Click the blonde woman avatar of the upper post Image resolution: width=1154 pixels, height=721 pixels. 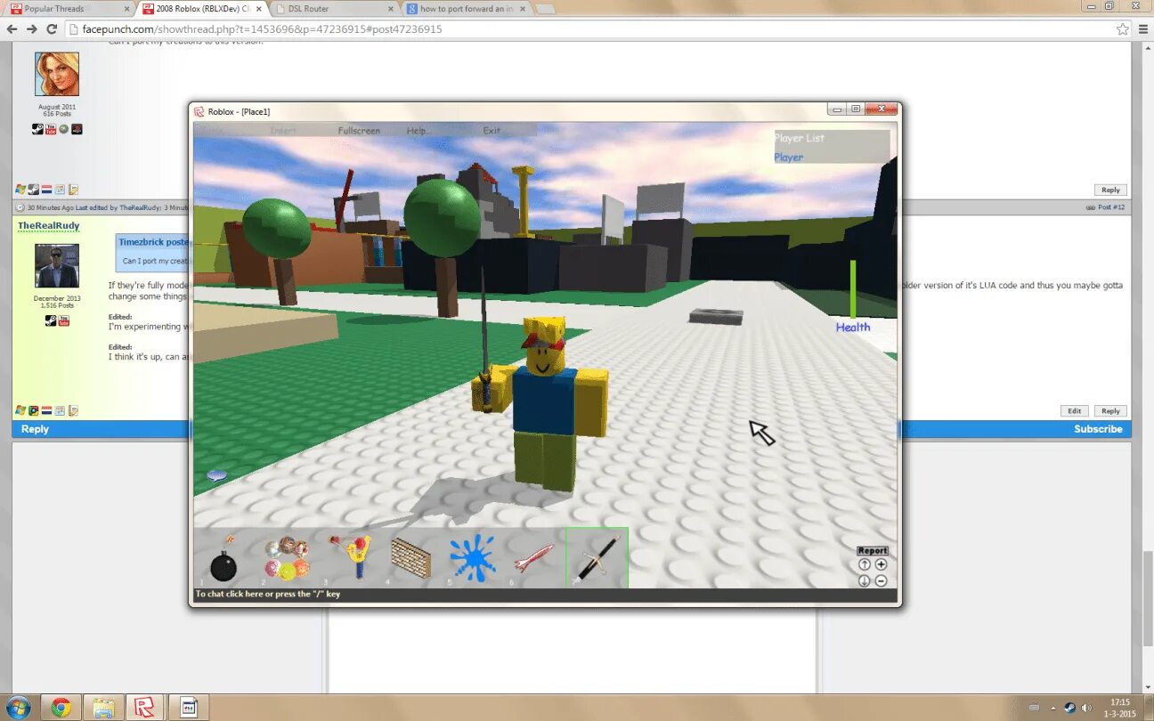pos(57,74)
